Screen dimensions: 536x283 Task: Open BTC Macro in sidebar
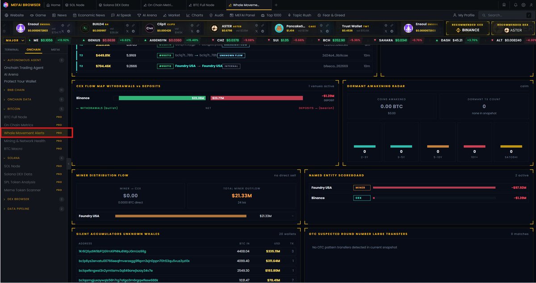(x=34, y=149)
